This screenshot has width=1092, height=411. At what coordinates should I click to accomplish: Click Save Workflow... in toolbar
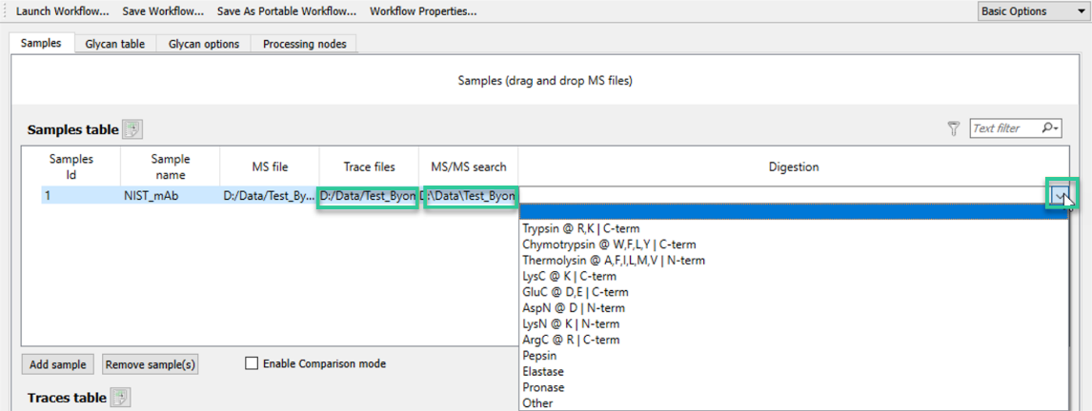click(163, 11)
